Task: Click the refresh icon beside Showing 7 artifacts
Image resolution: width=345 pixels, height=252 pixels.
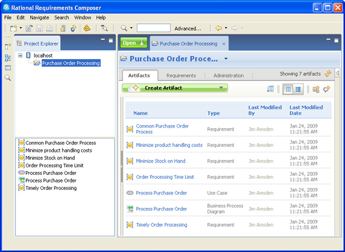Action: click(x=328, y=74)
